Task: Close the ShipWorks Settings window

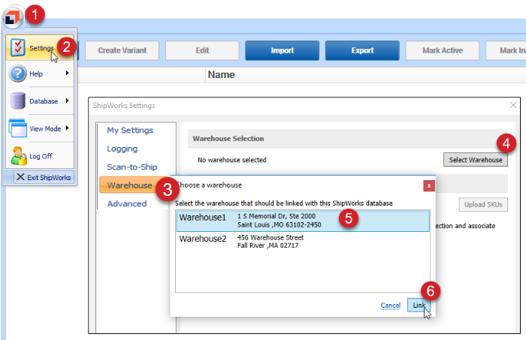Action: [x=513, y=105]
